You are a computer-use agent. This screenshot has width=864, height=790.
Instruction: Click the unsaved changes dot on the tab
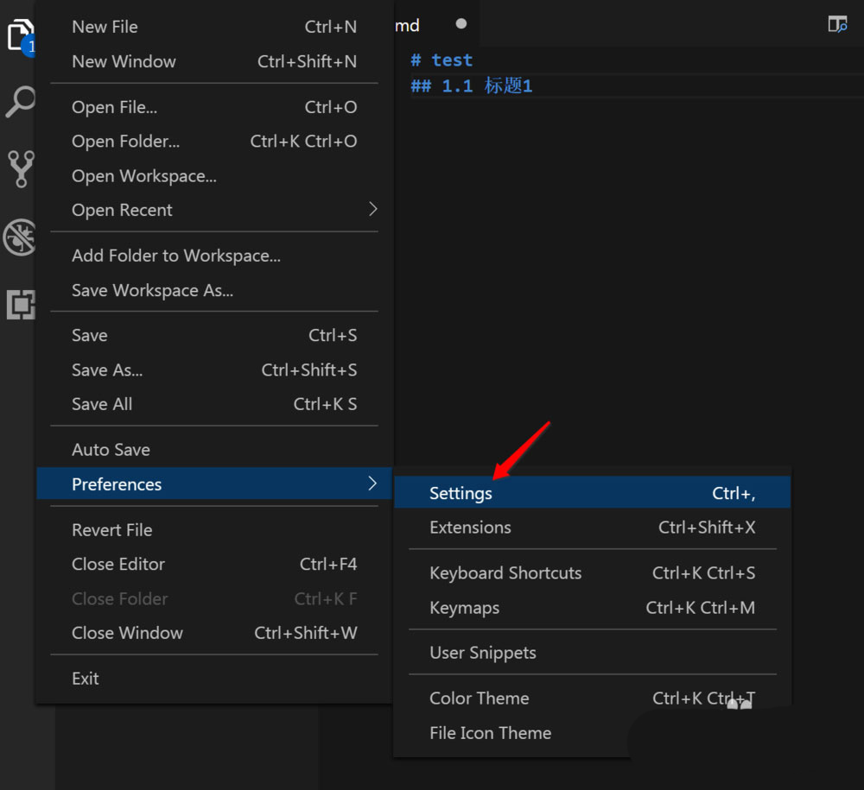pos(461,24)
